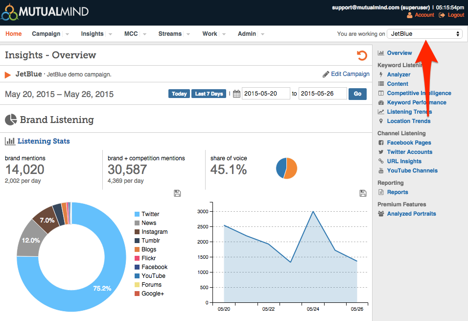The image size is (468, 321).
Task: Click the Content list icon
Action: (x=381, y=84)
